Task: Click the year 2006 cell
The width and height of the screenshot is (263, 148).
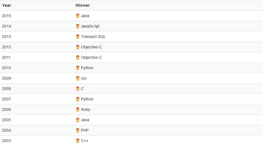Action: coord(7,109)
